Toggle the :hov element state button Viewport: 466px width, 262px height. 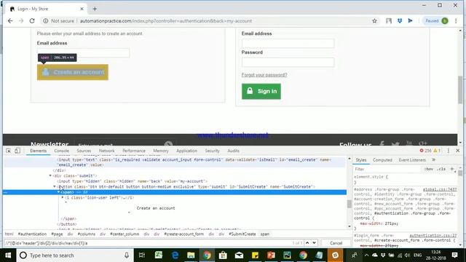(x=429, y=169)
